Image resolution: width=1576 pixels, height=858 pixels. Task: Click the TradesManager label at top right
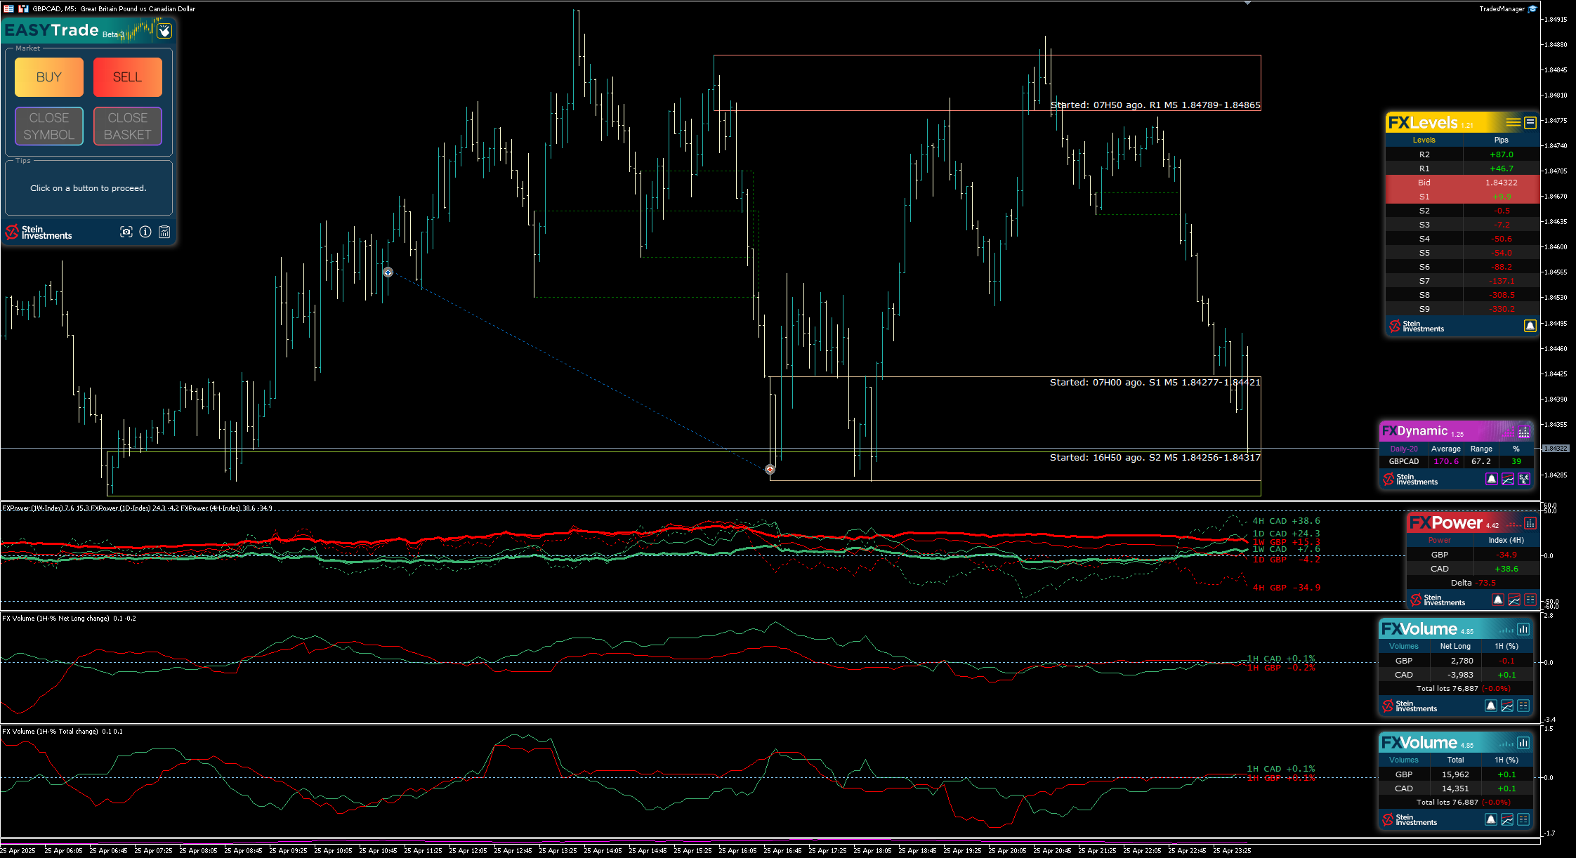(1502, 9)
